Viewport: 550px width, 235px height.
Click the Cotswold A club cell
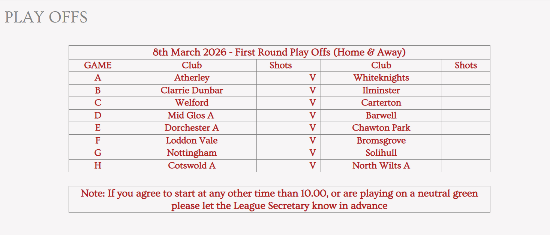192,166
